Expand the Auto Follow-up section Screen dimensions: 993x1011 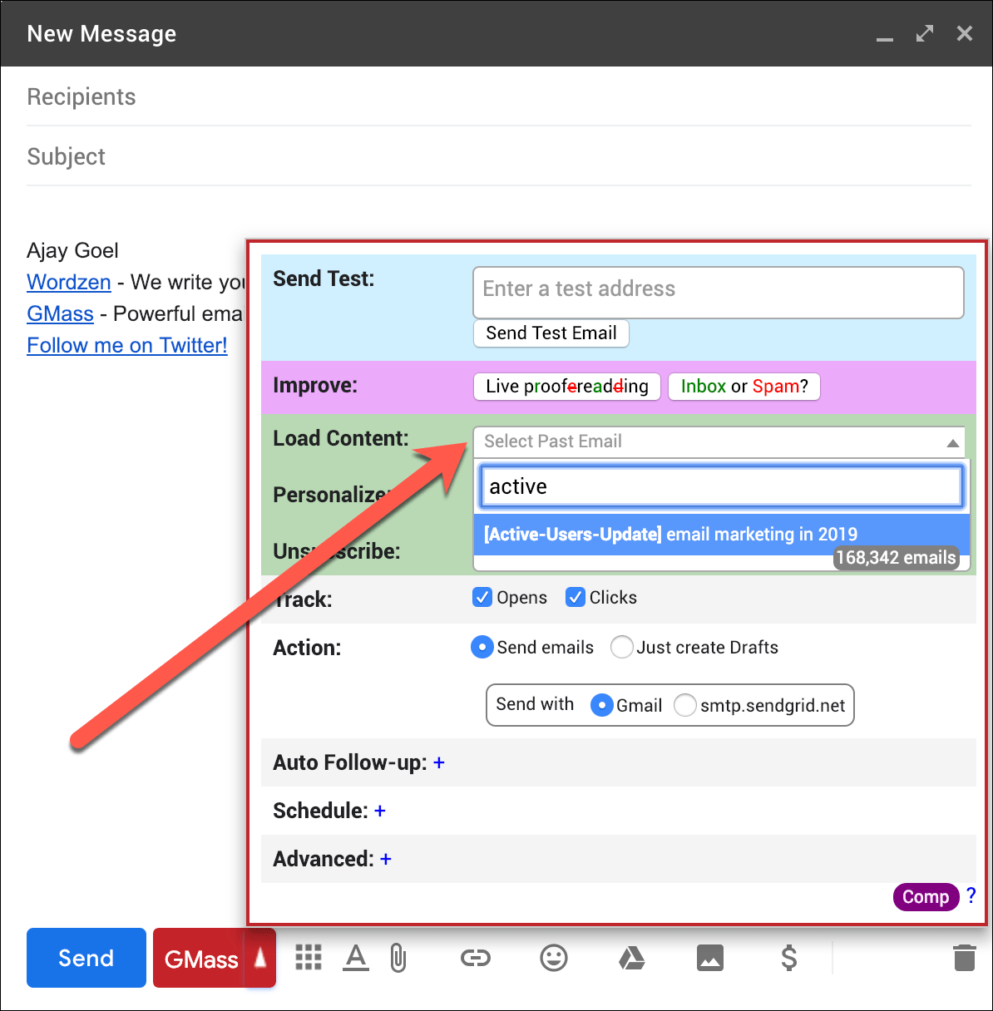pos(439,762)
